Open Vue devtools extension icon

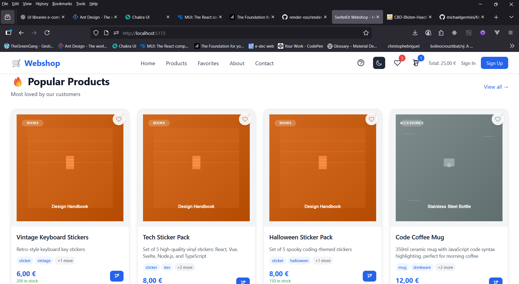click(x=497, y=33)
